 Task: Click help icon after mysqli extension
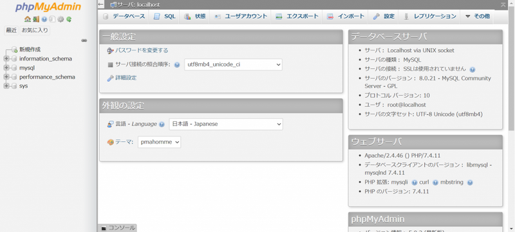(414, 182)
